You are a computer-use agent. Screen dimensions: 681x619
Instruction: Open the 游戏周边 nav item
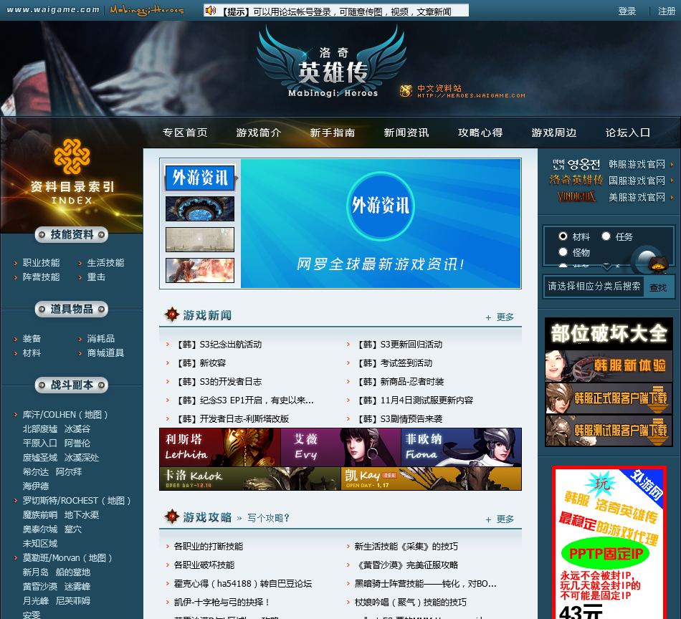(554, 133)
